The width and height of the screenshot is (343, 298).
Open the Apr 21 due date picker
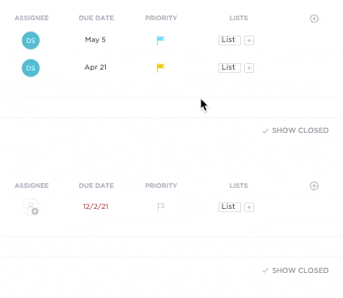(95, 67)
